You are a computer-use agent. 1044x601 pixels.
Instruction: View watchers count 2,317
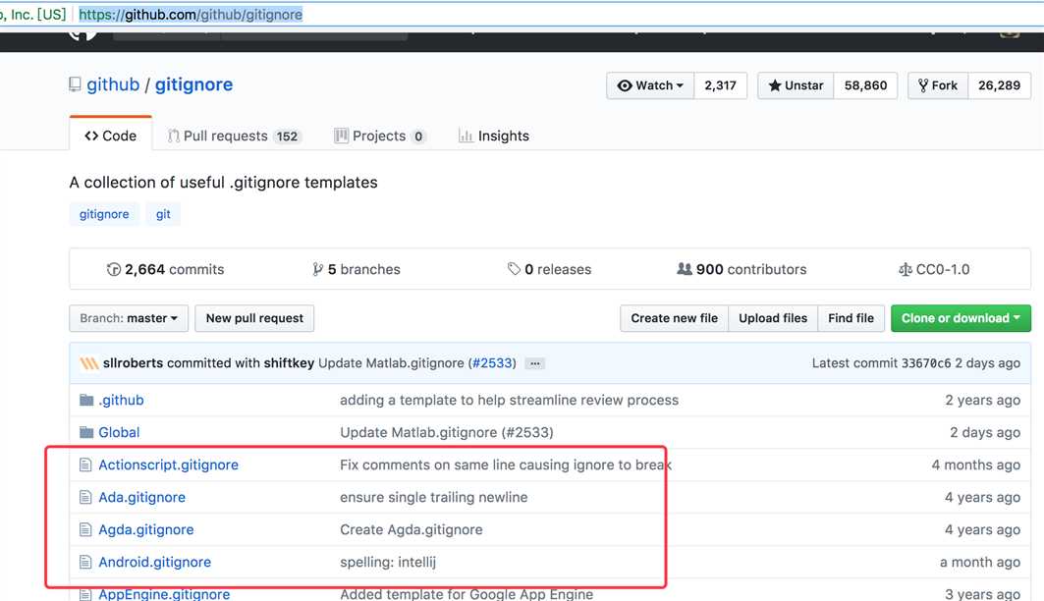721,85
